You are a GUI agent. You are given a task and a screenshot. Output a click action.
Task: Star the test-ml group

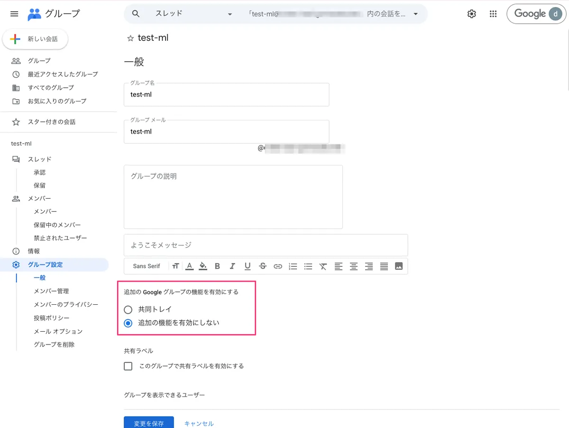coord(130,38)
